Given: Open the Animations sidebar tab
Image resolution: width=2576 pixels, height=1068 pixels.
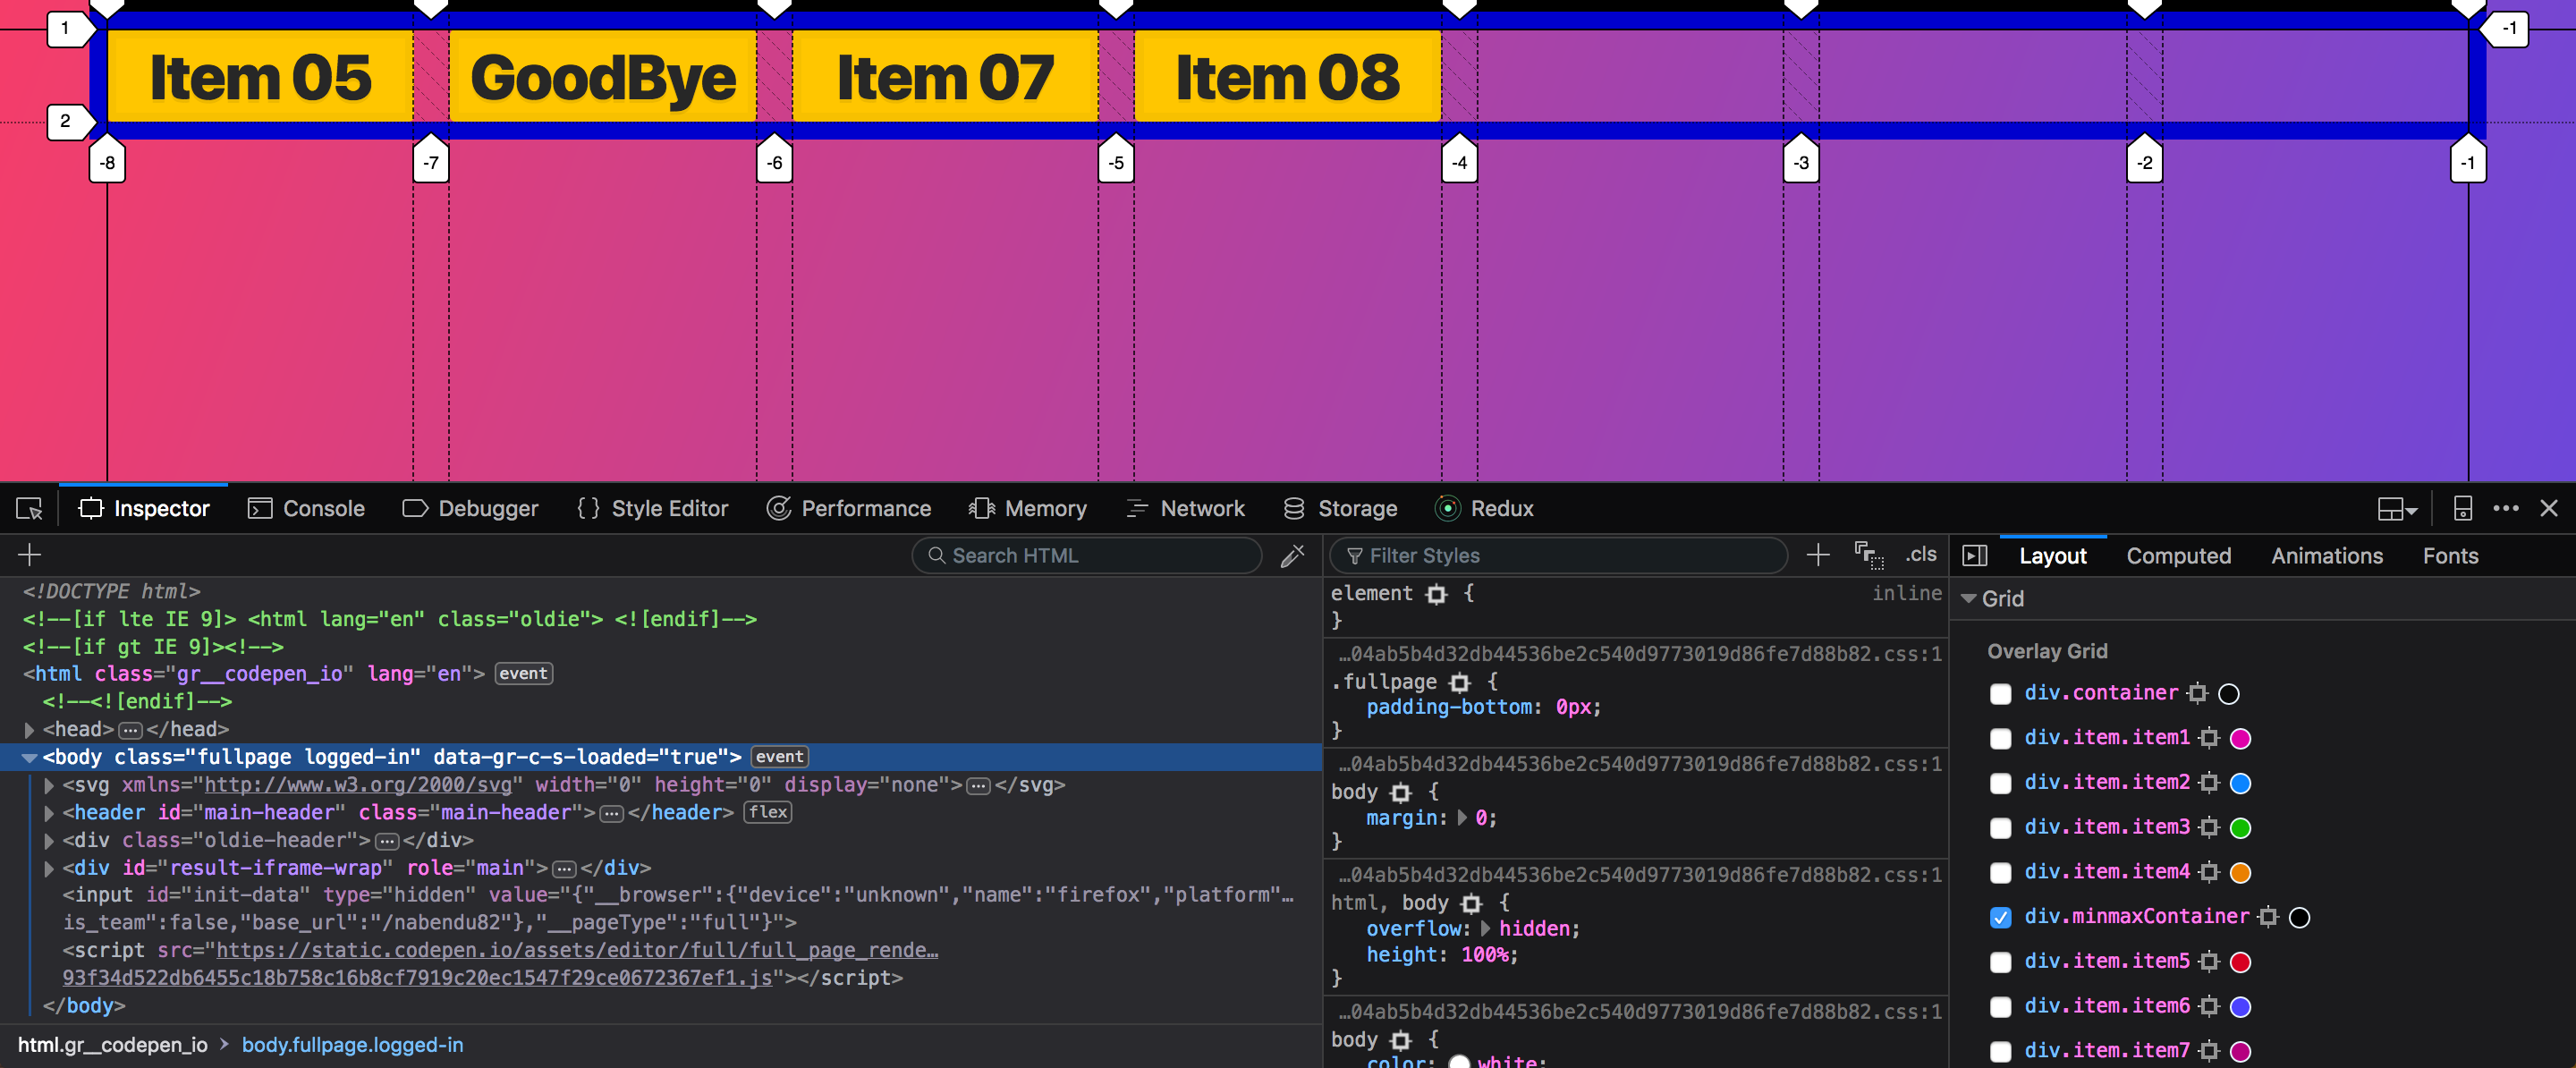Looking at the screenshot, I should point(2326,556).
